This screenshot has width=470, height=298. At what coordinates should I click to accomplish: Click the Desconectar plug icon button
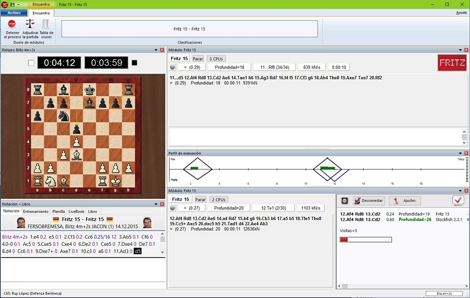[x=368, y=201]
